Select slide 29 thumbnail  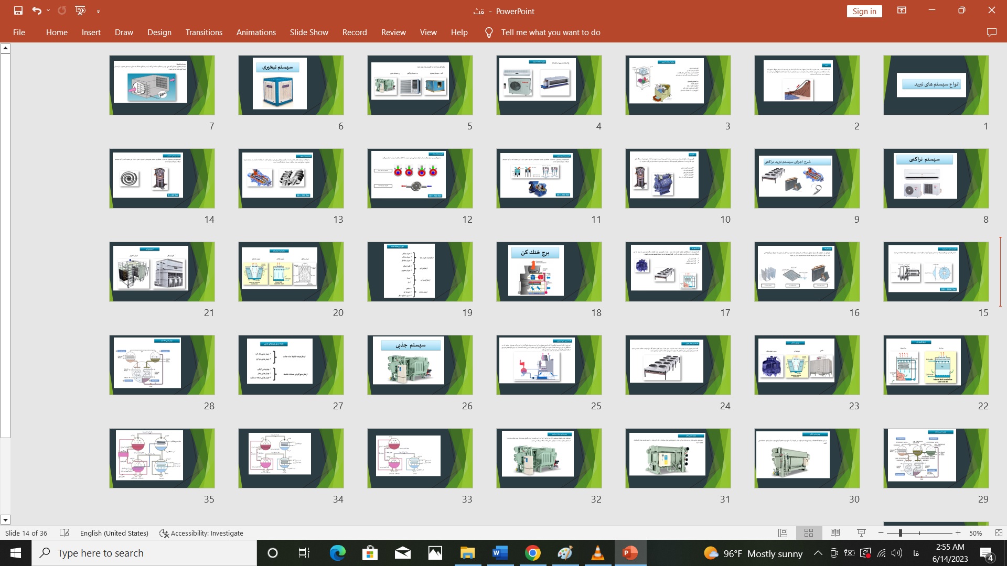(936, 458)
